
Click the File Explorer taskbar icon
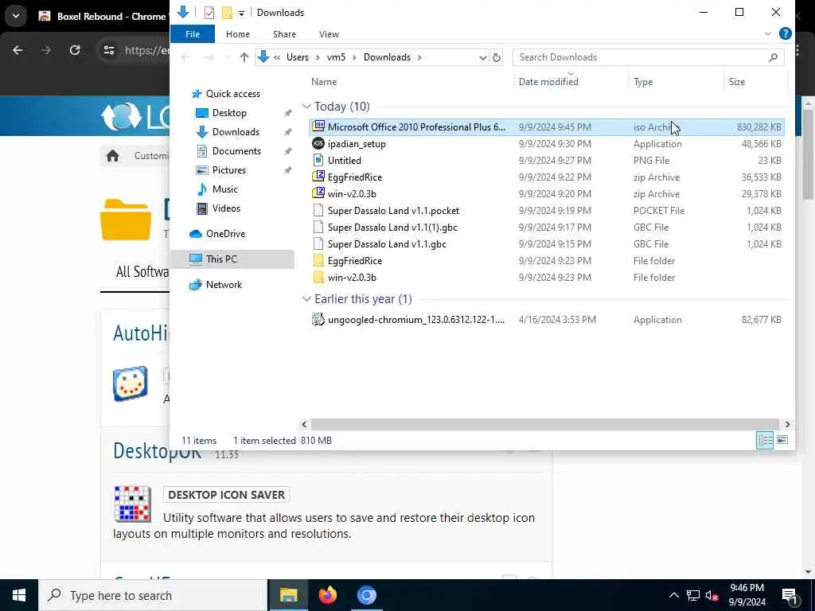point(288,595)
